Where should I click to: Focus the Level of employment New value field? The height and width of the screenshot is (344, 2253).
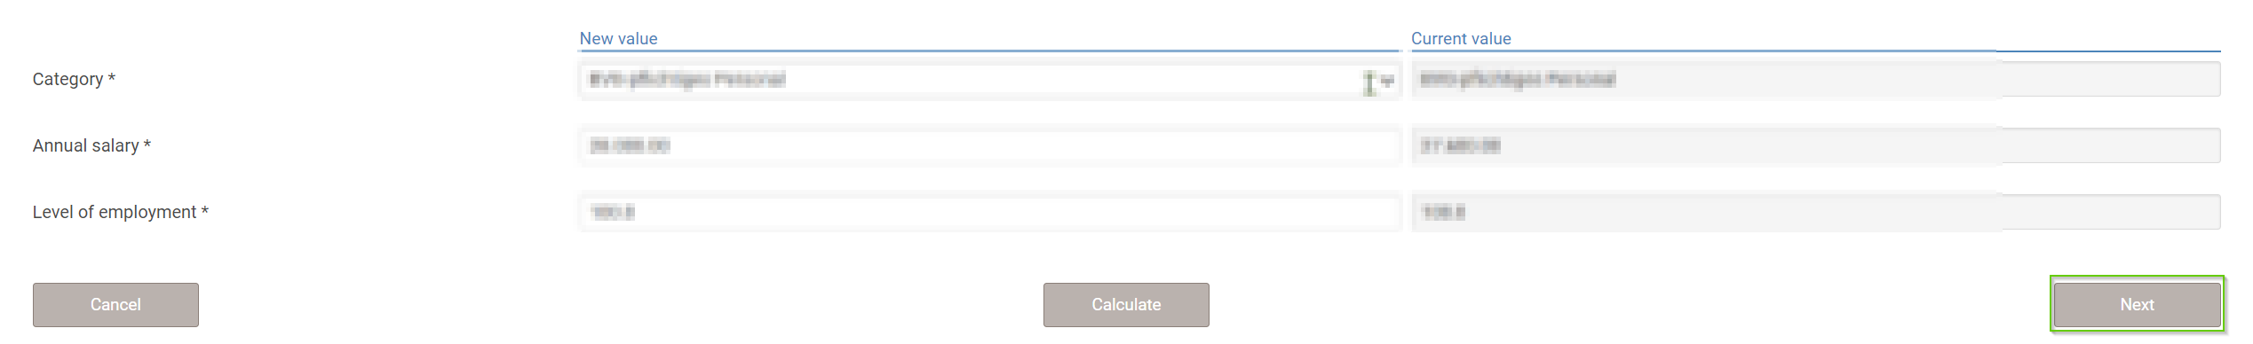coord(989,212)
